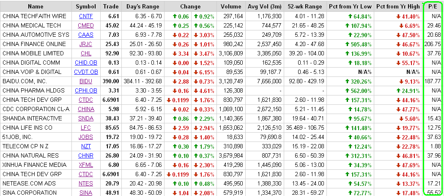
Task: Click the Name column header
Action: pos(36,6)
